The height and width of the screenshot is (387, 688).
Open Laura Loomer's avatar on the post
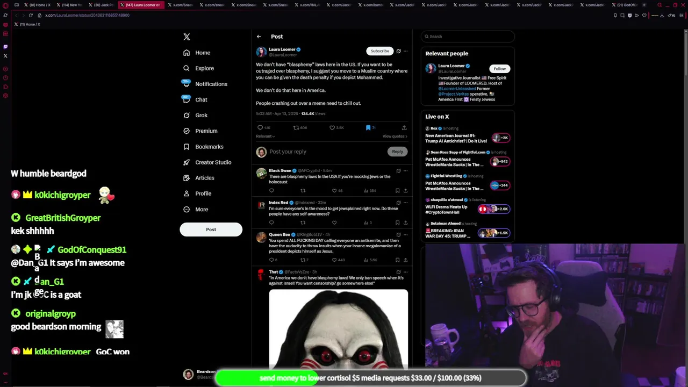click(x=261, y=52)
